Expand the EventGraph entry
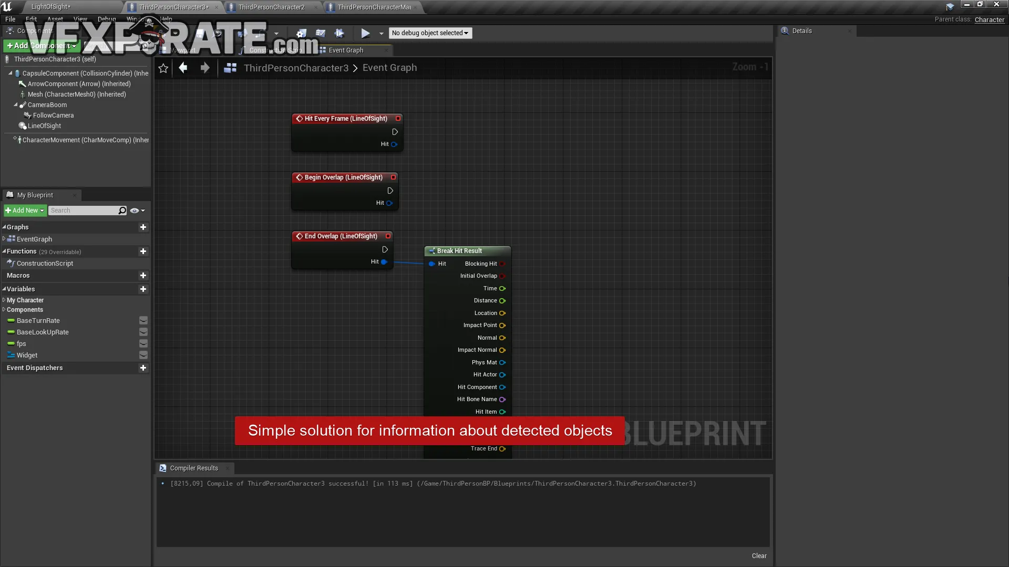Screen dimensions: 1009x567 (x=4, y=239)
